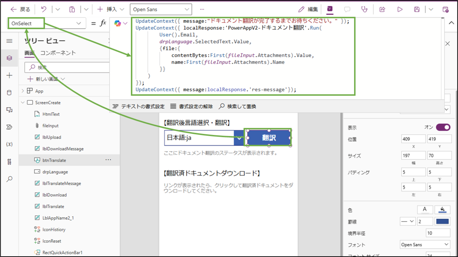
Task: Open the btnTranslate ellipsis options menu
Action: click(x=108, y=160)
